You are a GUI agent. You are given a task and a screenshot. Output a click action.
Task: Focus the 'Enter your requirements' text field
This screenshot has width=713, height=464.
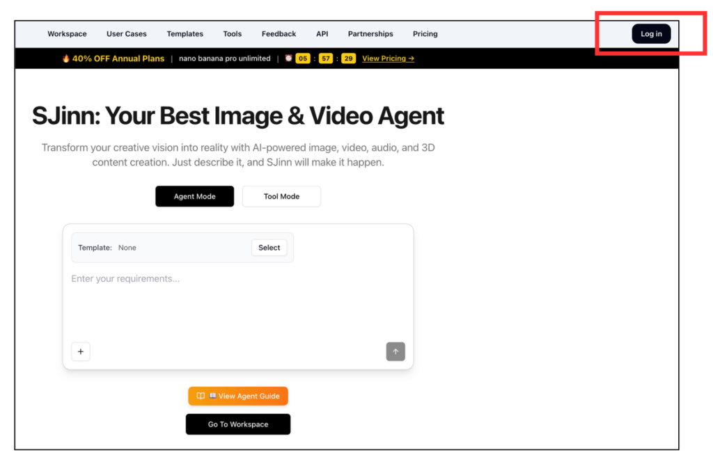click(x=237, y=299)
